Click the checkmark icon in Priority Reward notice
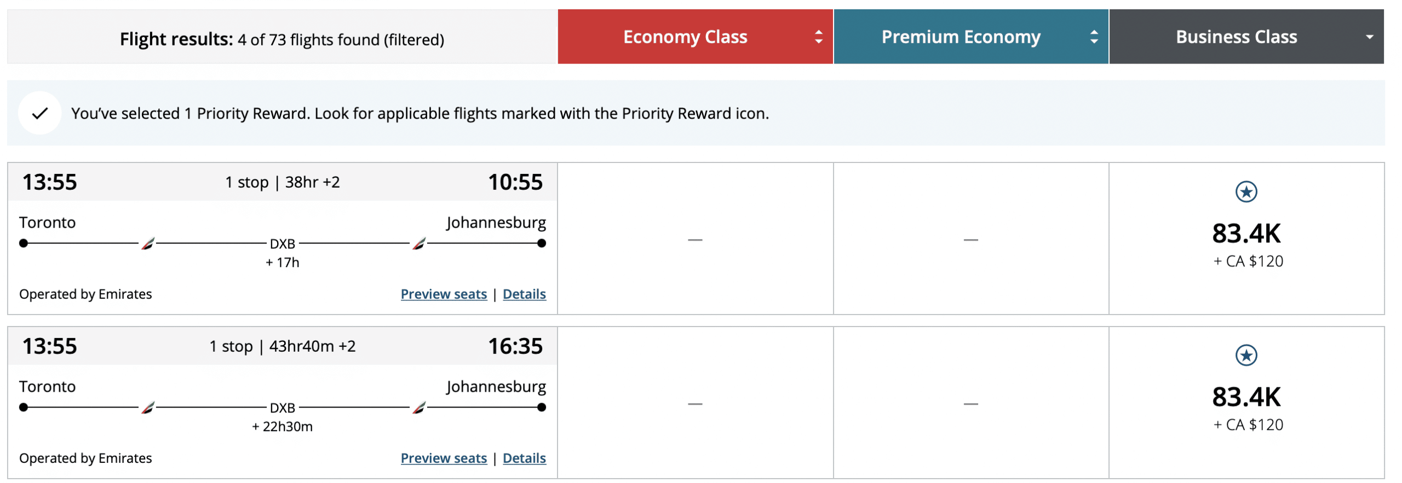1402x483 pixels. click(39, 113)
